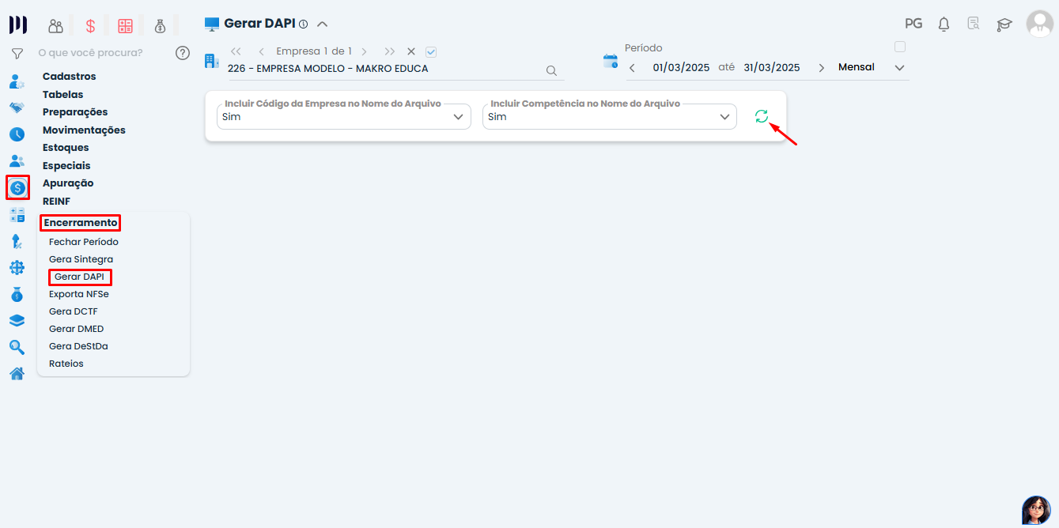The image size is (1059, 528).
Task: Toggle the checked box next to Empresa navigation
Action: (431, 52)
